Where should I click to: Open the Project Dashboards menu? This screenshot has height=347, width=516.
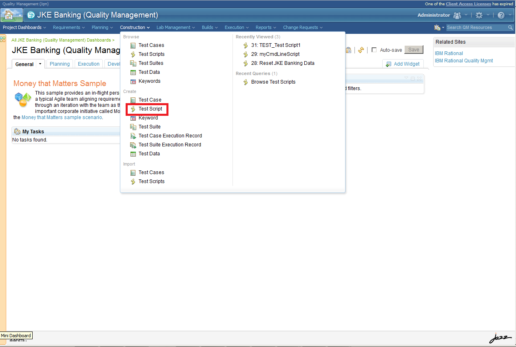[x=24, y=27]
